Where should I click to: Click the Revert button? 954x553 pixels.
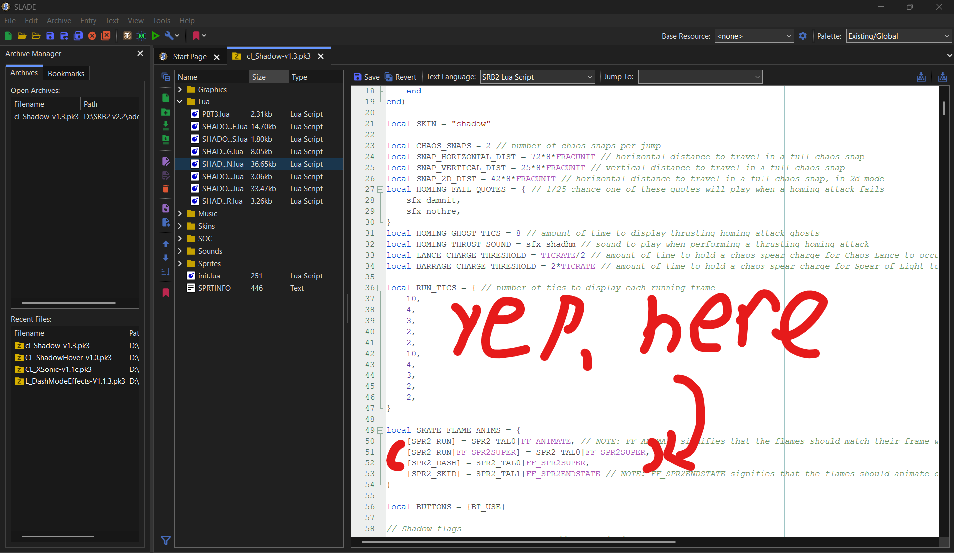(400, 77)
